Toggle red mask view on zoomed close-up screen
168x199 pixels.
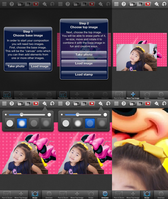point(148,104)
